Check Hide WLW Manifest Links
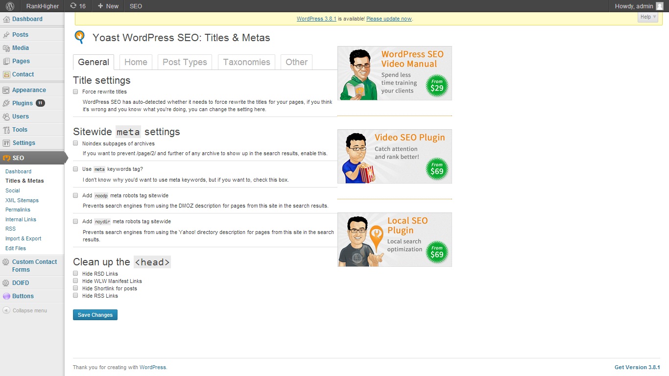 tap(75, 281)
